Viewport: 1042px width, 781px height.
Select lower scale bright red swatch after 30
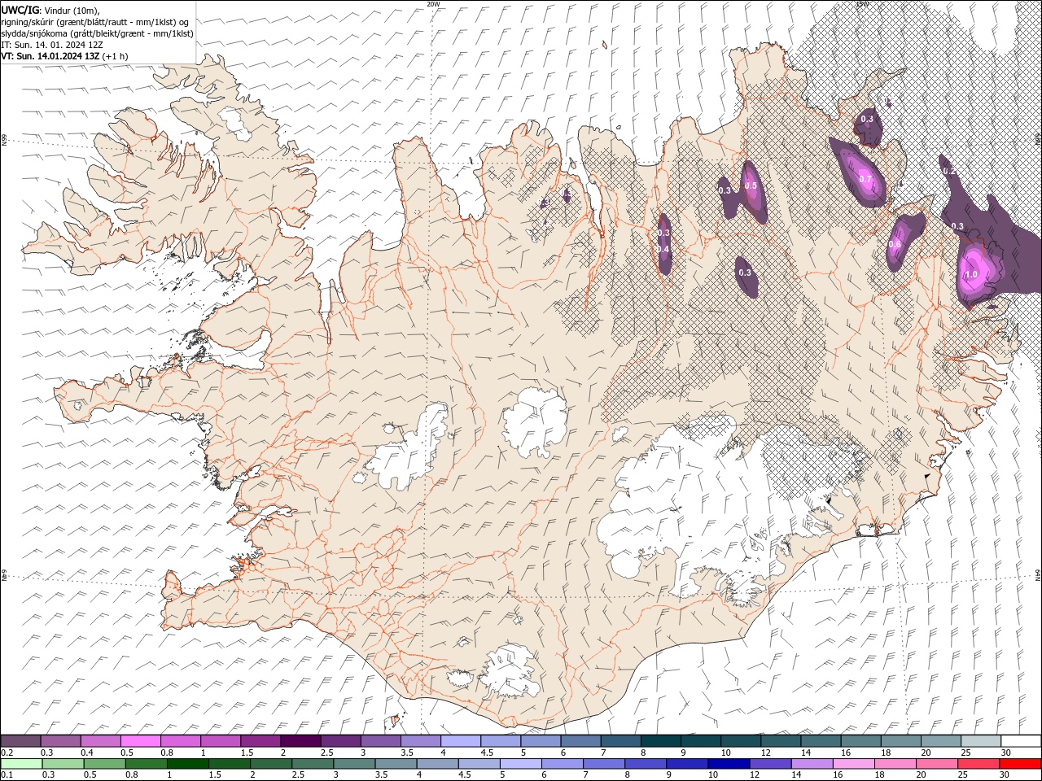tap(1020, 764)
